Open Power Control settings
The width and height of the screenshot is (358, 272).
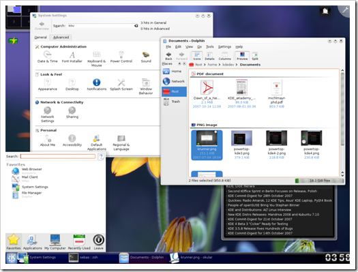coord(121,57)
